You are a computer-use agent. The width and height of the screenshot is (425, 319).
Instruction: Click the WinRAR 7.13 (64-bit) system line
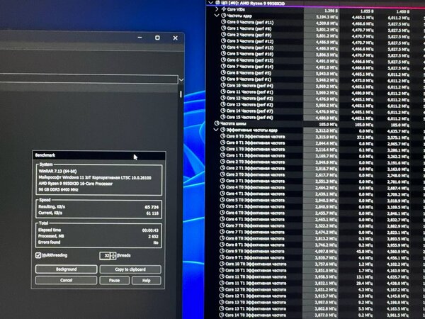pos(57,171)
